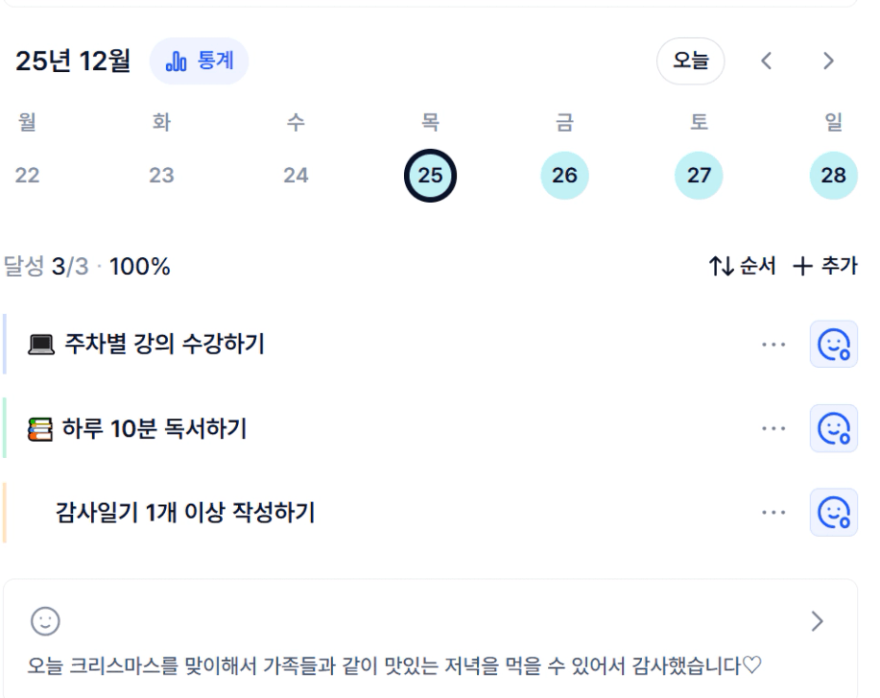Screen dimensions: 880x698
Task: Click the 오늘 today button
Action: click(690, 61)
